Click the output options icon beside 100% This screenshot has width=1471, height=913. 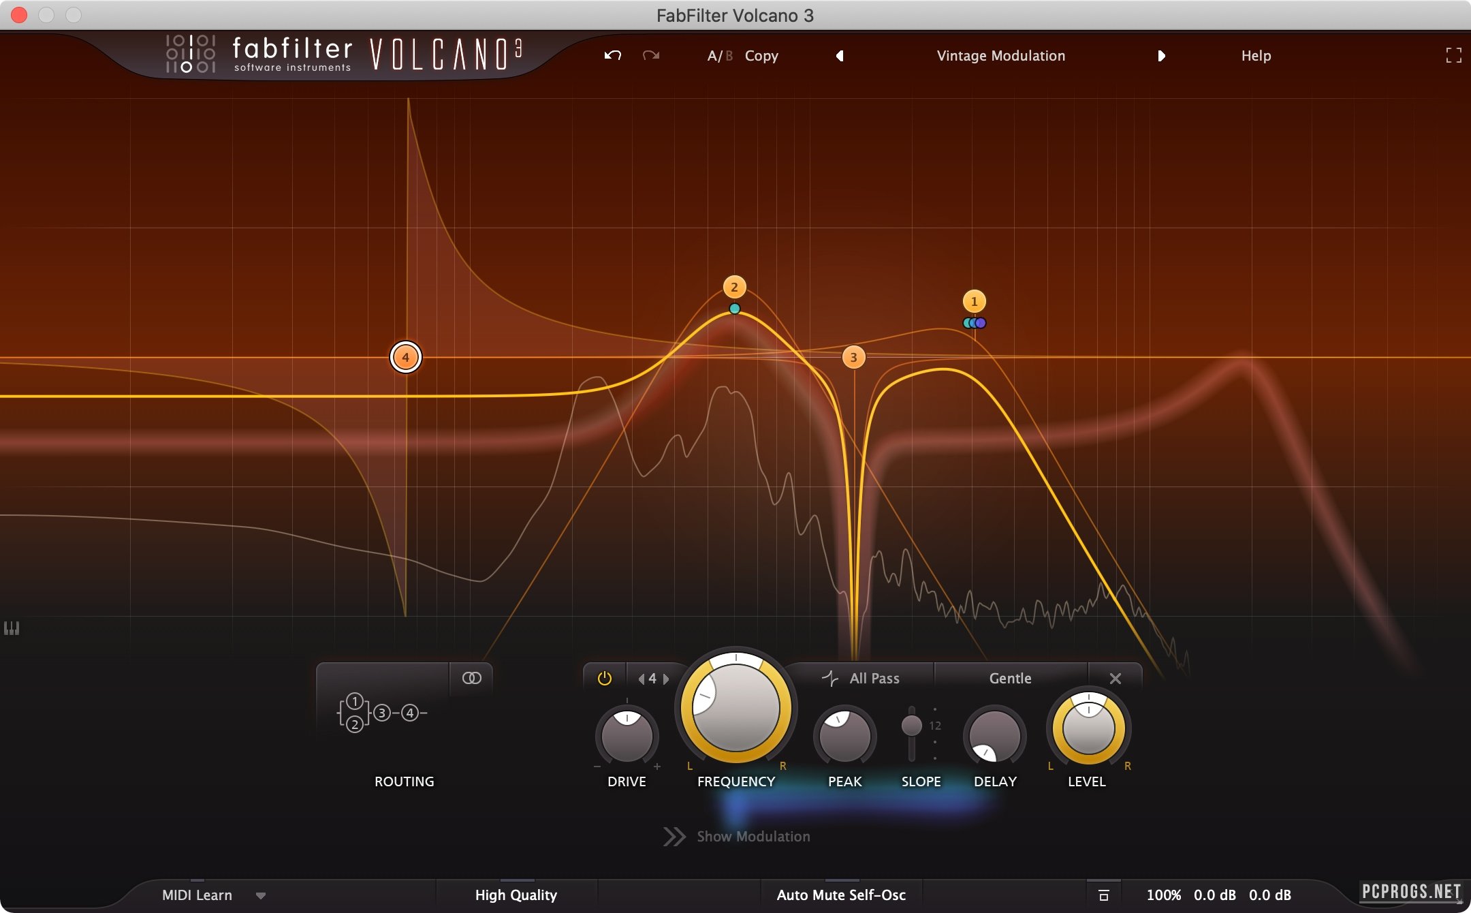[1104, 895]
